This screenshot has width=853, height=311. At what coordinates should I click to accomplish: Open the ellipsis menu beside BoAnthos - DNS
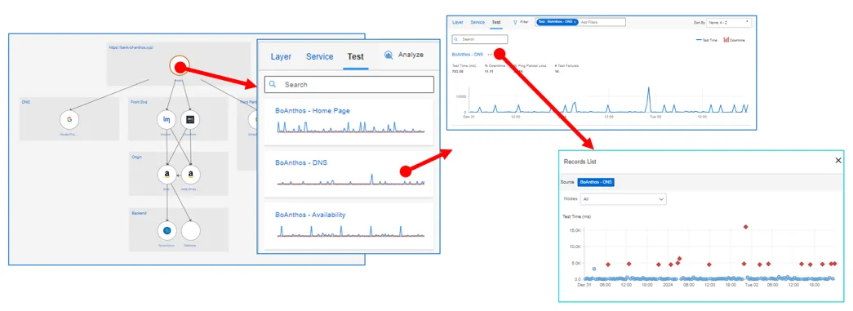490,55
